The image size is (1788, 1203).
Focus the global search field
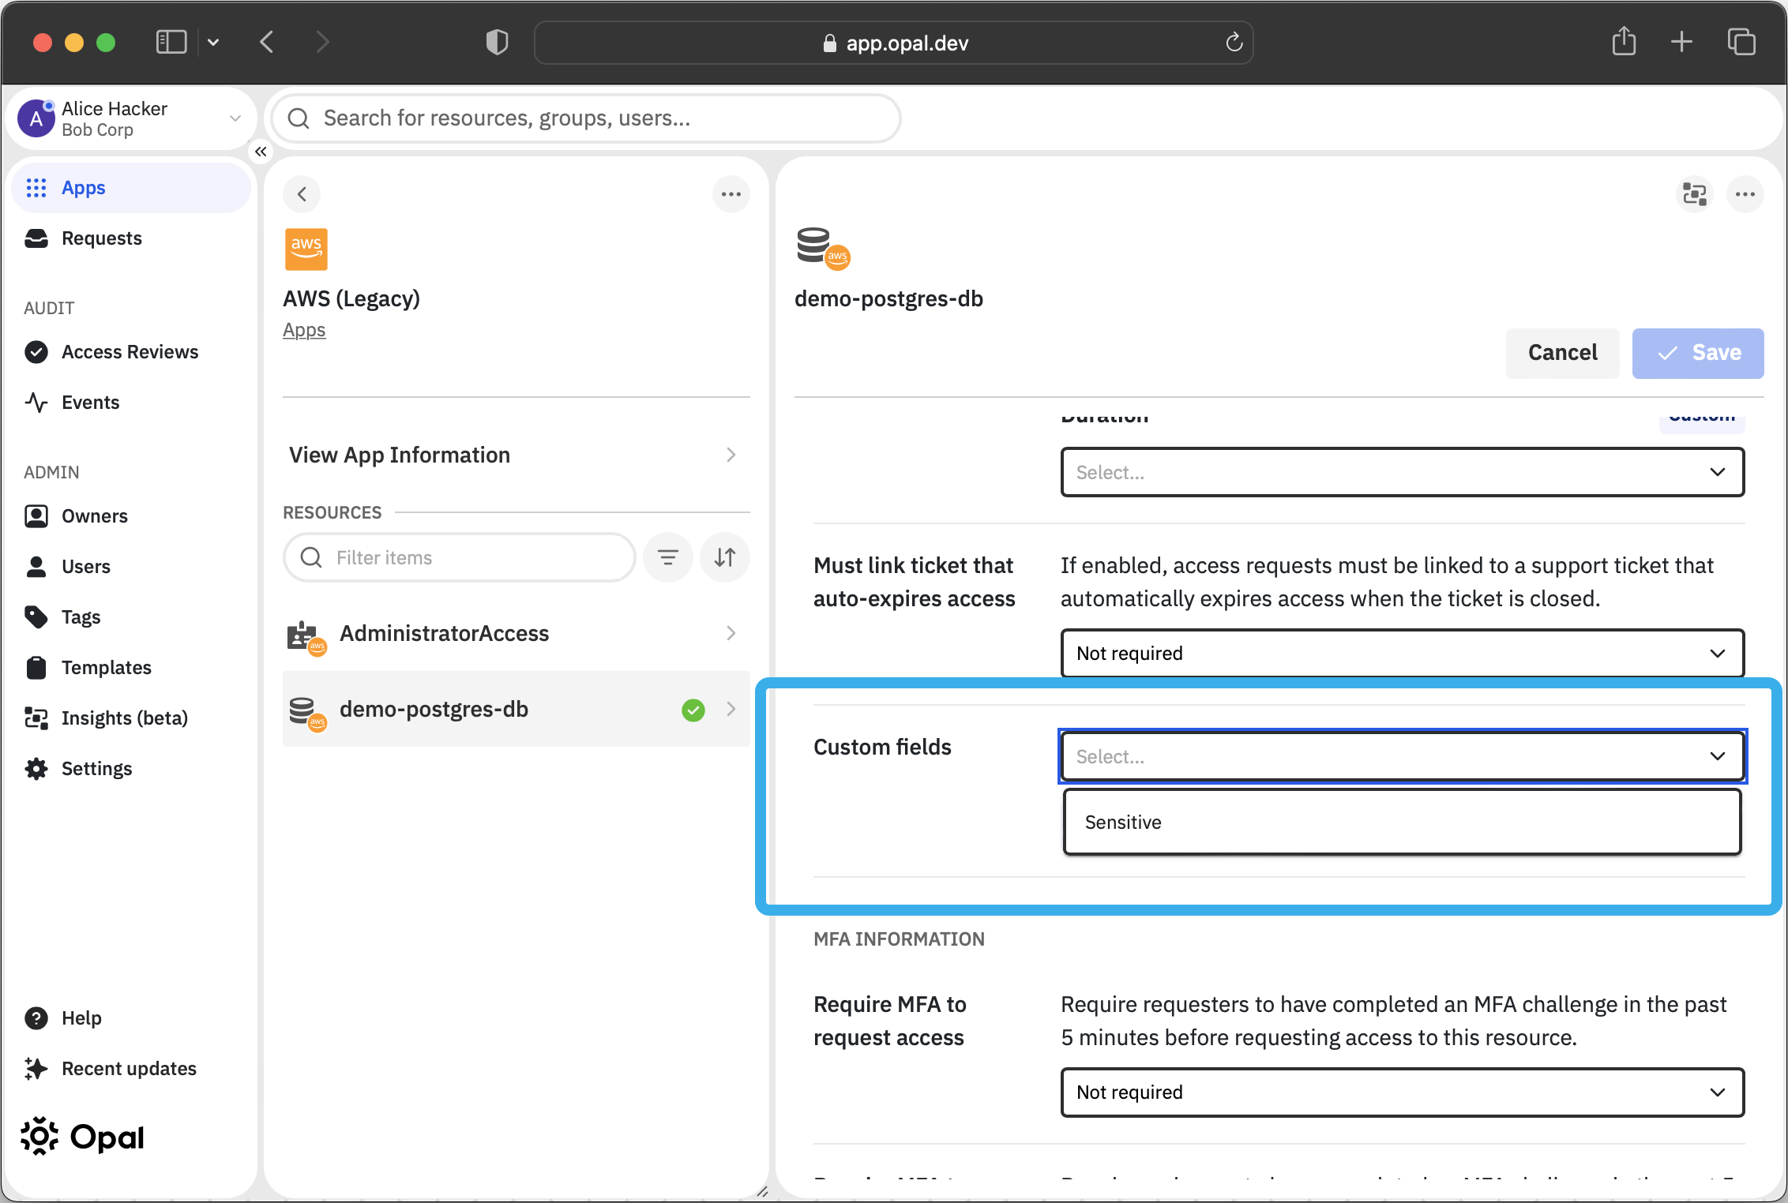coord(586,118)
